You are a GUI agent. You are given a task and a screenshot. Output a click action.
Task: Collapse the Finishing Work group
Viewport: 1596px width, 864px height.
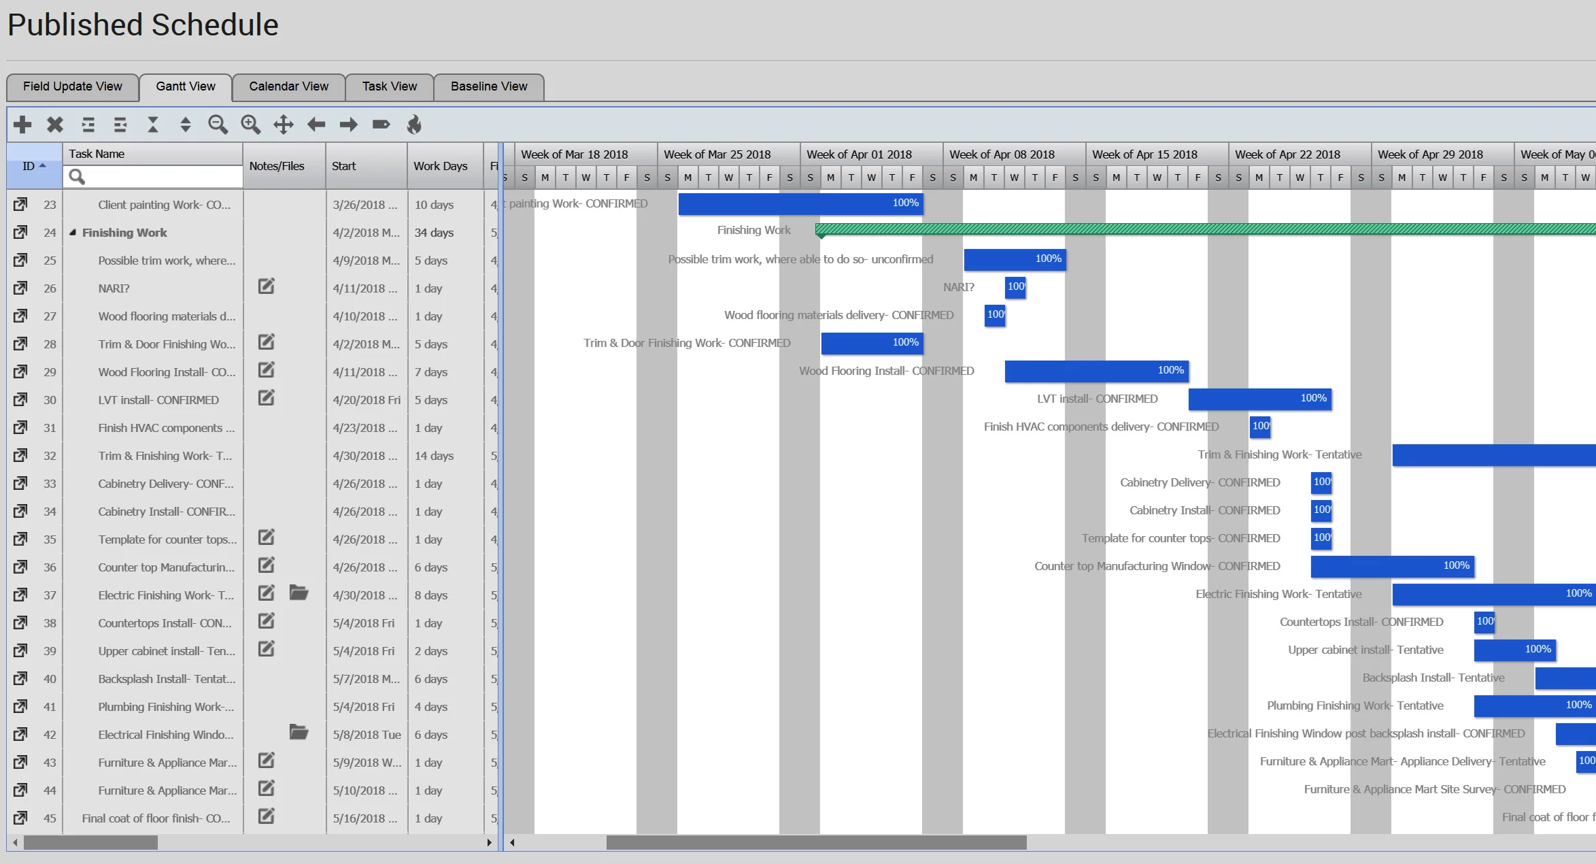73,233
